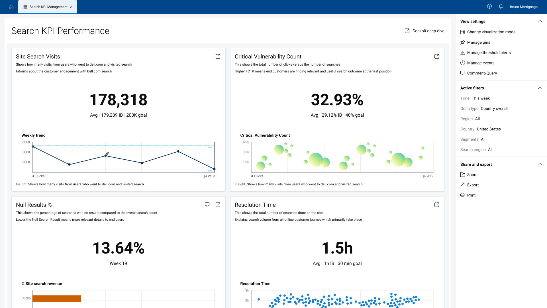Open Manage events
Image resolution: width=547 pixels, height=308 pixels.
[481, 63]
